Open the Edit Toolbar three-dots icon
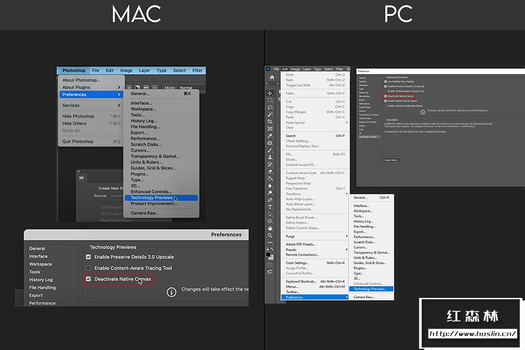This screenshot has width=525, height=350. point(270,242)
